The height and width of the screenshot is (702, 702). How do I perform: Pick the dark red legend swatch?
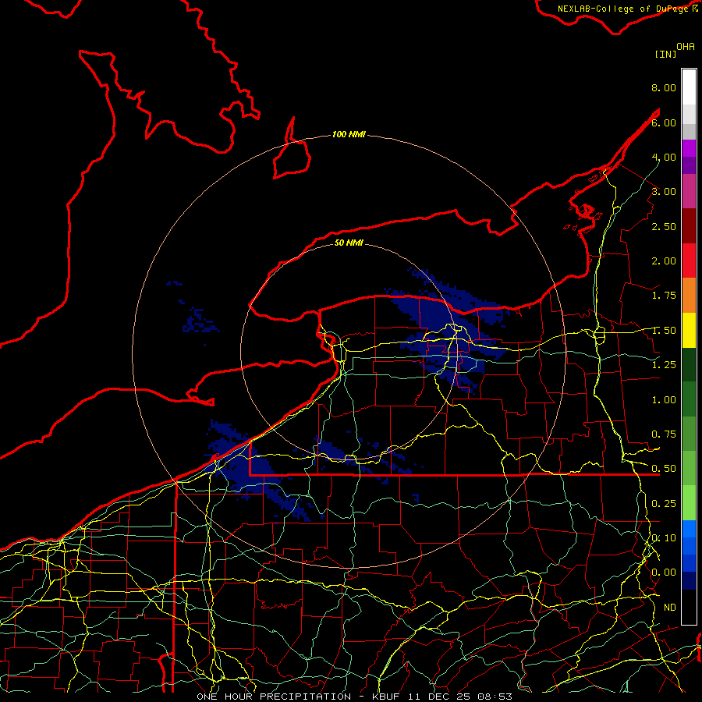[x=689, y=226]
